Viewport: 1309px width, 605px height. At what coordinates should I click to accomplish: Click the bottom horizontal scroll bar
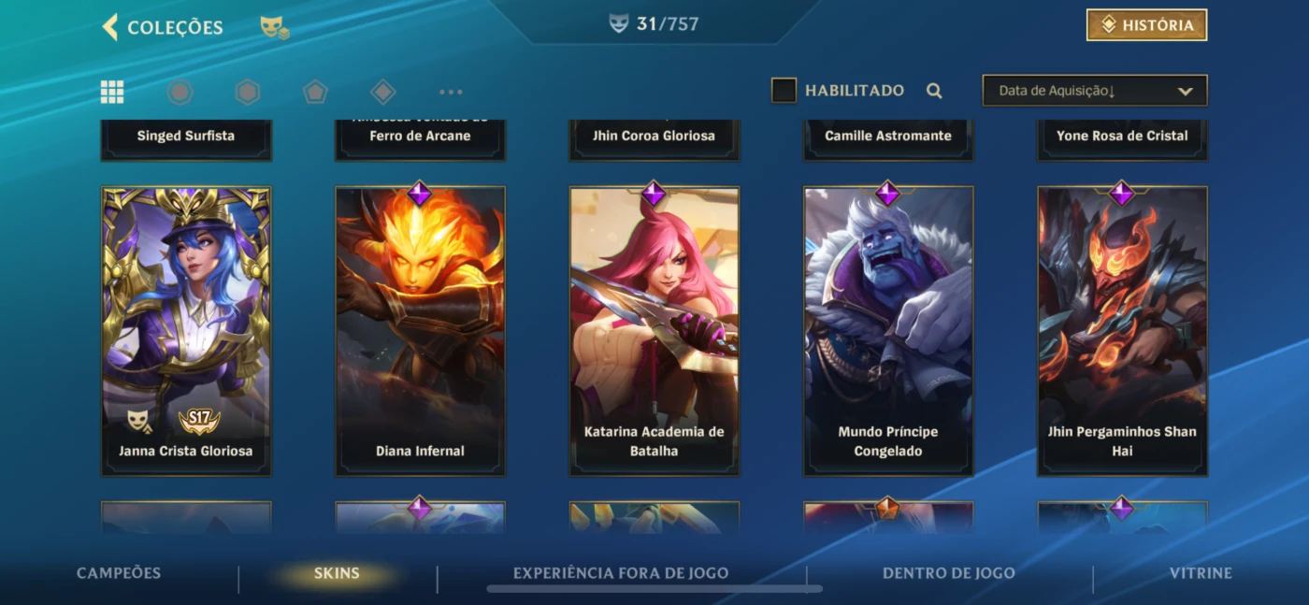(654, 589)
